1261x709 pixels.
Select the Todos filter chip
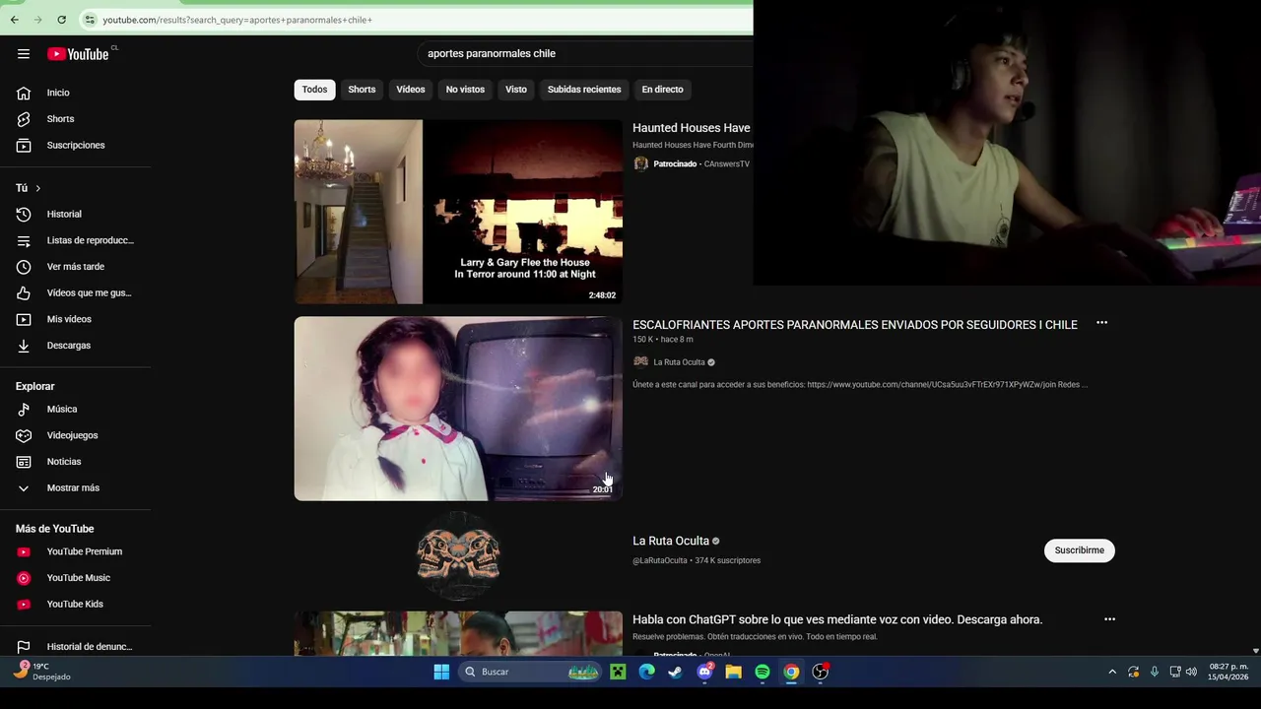tap(314, 90)
